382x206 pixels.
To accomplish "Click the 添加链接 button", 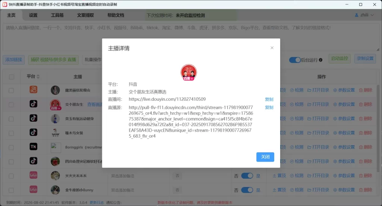I will (x=14, y=59).
